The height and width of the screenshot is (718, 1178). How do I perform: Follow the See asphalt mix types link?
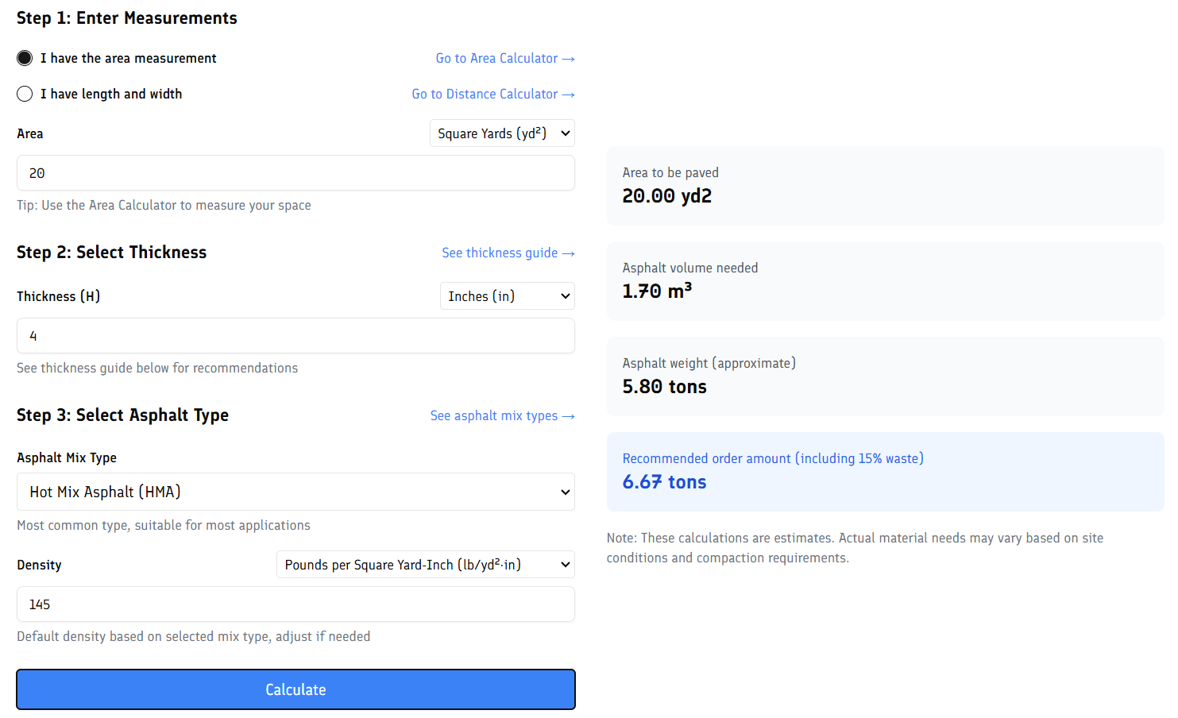tap(494, 415)
